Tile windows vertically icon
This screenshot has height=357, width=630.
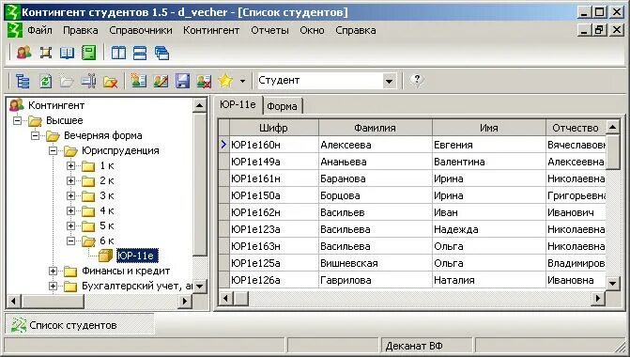click(118, 53)
